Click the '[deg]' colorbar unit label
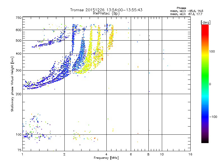 coord(206,22)
